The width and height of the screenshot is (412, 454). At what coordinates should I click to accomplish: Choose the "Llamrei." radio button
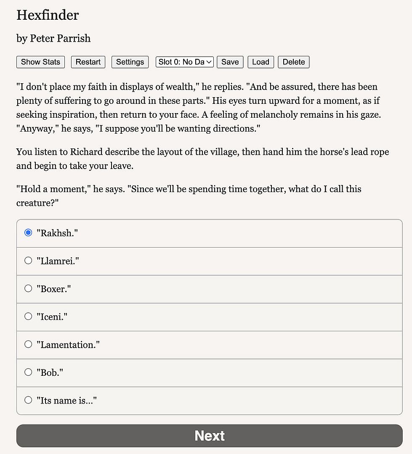click(x=28, y=261)
